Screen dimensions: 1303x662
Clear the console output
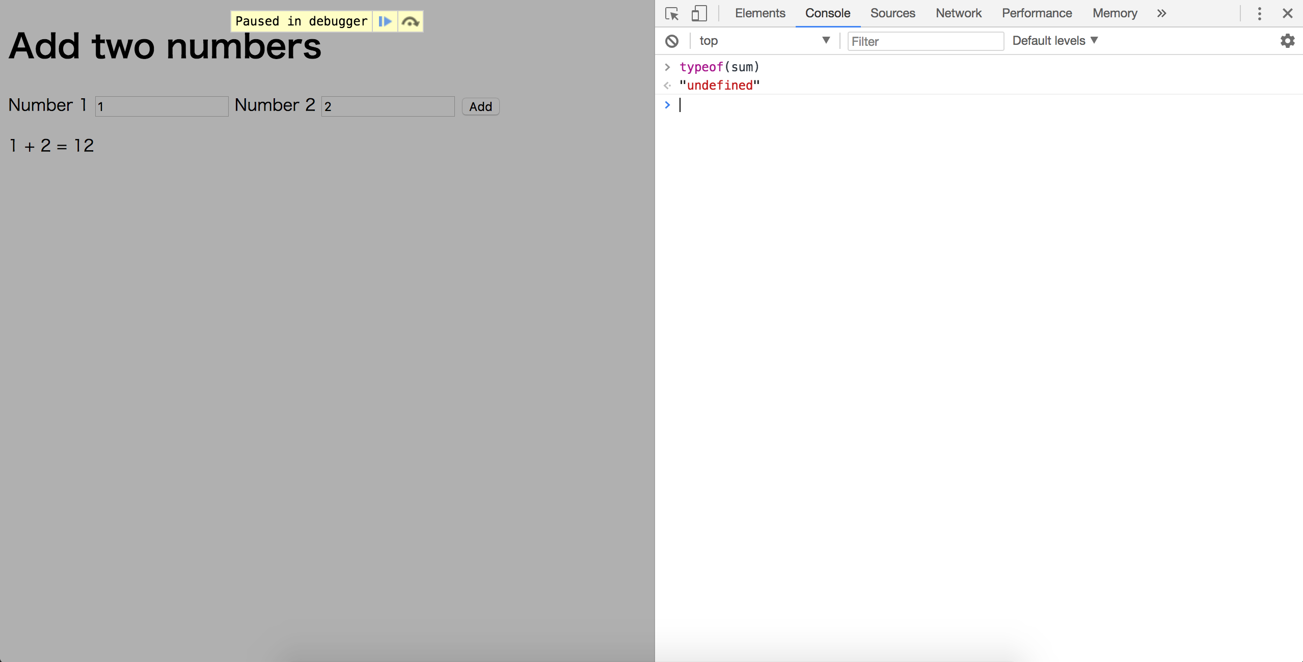(672, 41)
